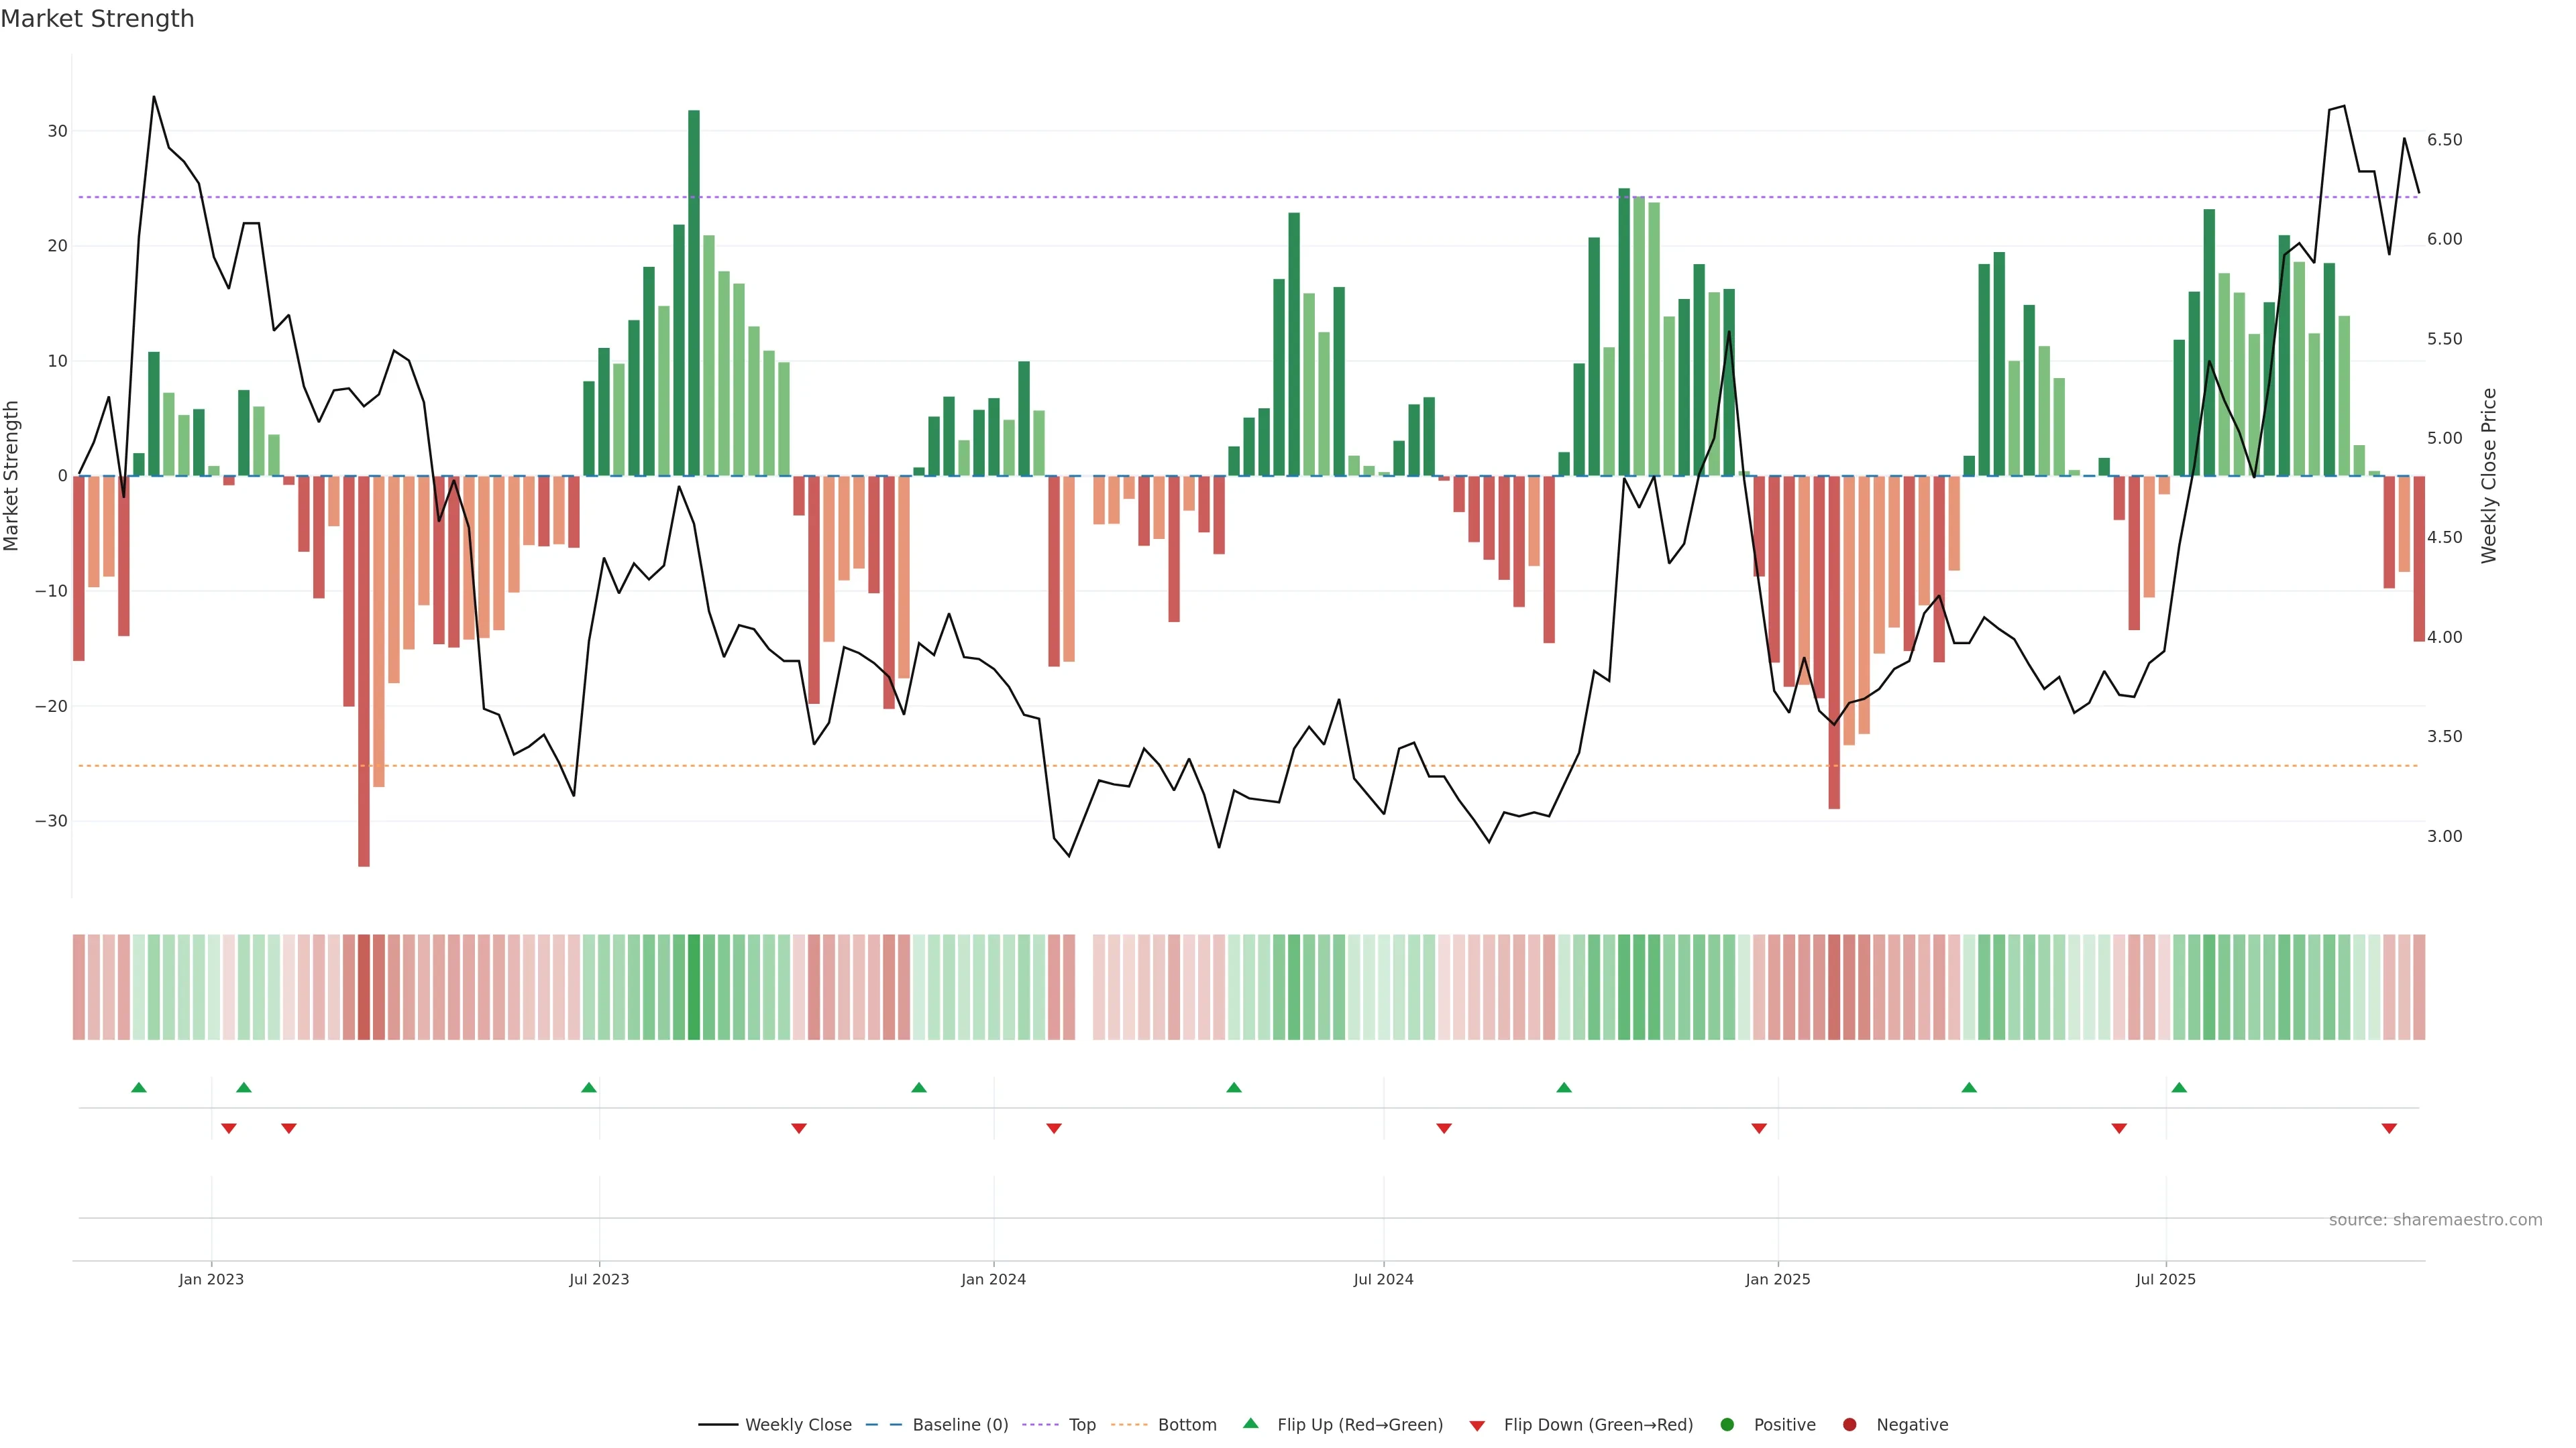The height and width of the screenshot is (1448, 2576).
Task: Click the Market Strength chart title
Action: point(97,19)
